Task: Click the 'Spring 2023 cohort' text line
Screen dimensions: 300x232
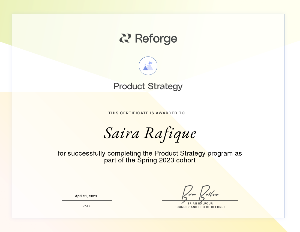Action: click(150, 160)
